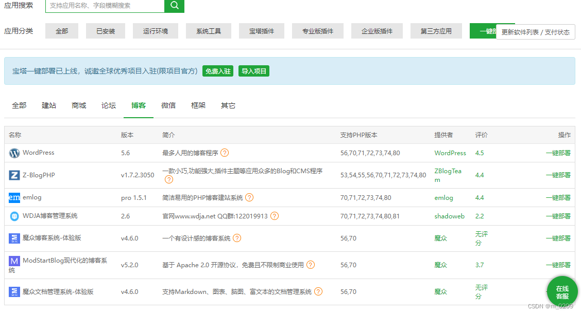581x314 pixels.
Task: Click the 魔众博客系统-体验版 logo icon
Action: click(14, 238)
